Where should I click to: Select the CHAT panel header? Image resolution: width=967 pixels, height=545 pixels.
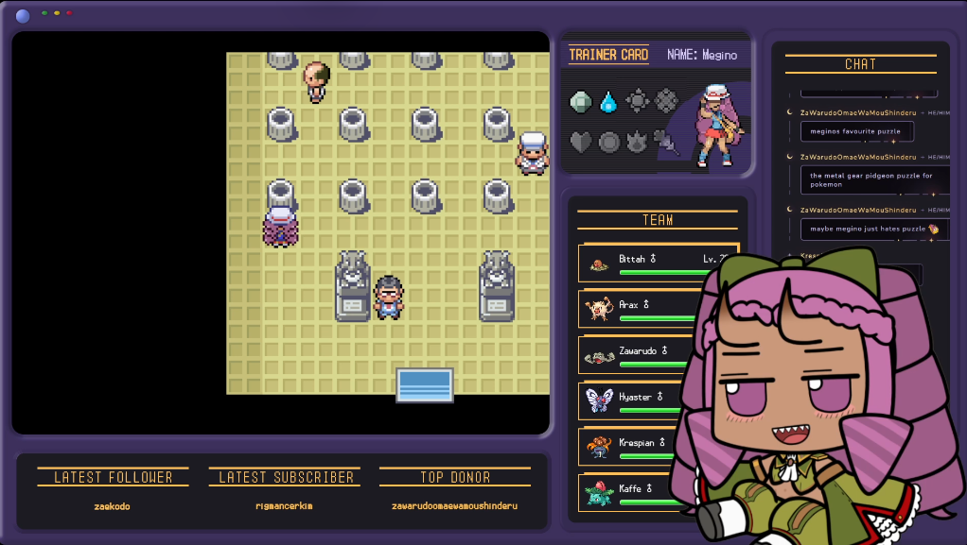coord(860,64)
